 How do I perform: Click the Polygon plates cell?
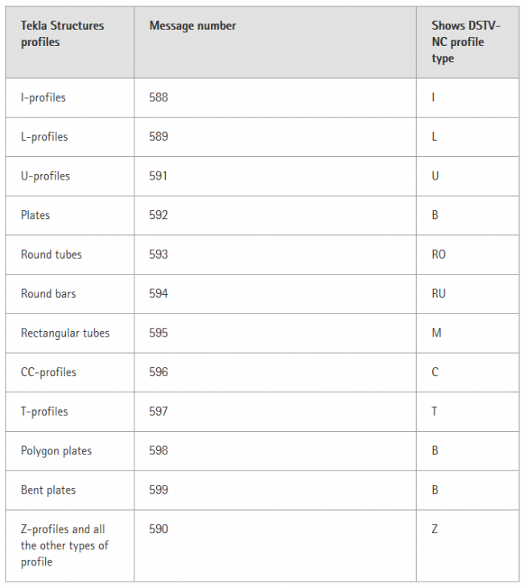(56, 451)
